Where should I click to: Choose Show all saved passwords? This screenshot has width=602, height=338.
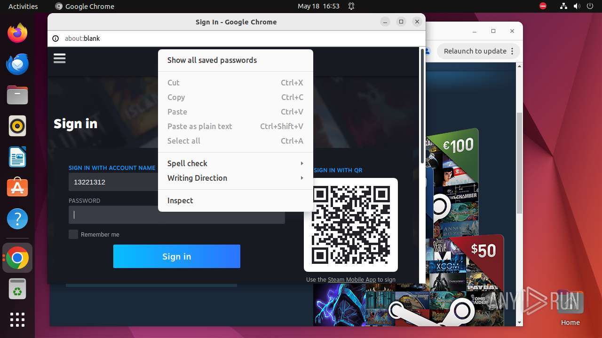click(236, 60)
